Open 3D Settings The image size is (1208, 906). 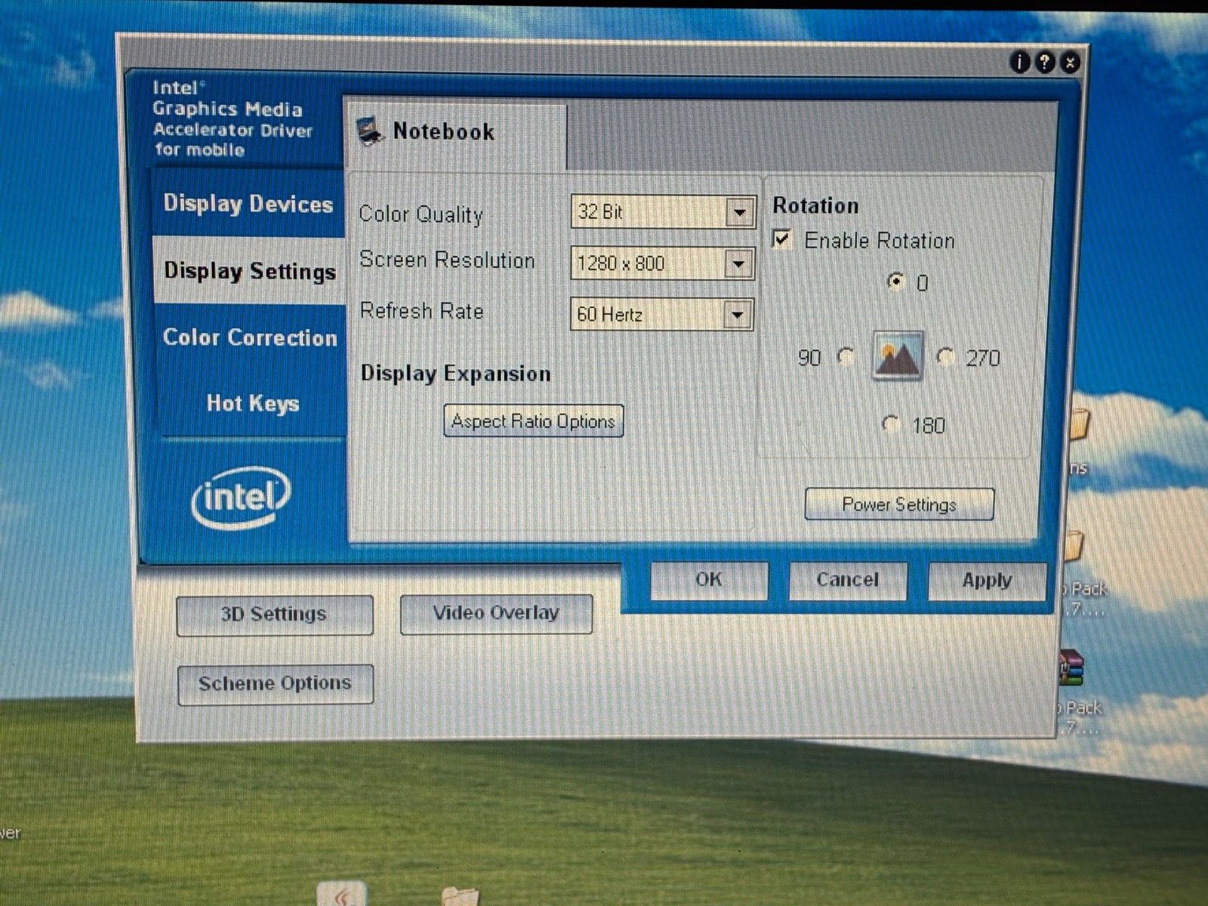tap(275, 615)
